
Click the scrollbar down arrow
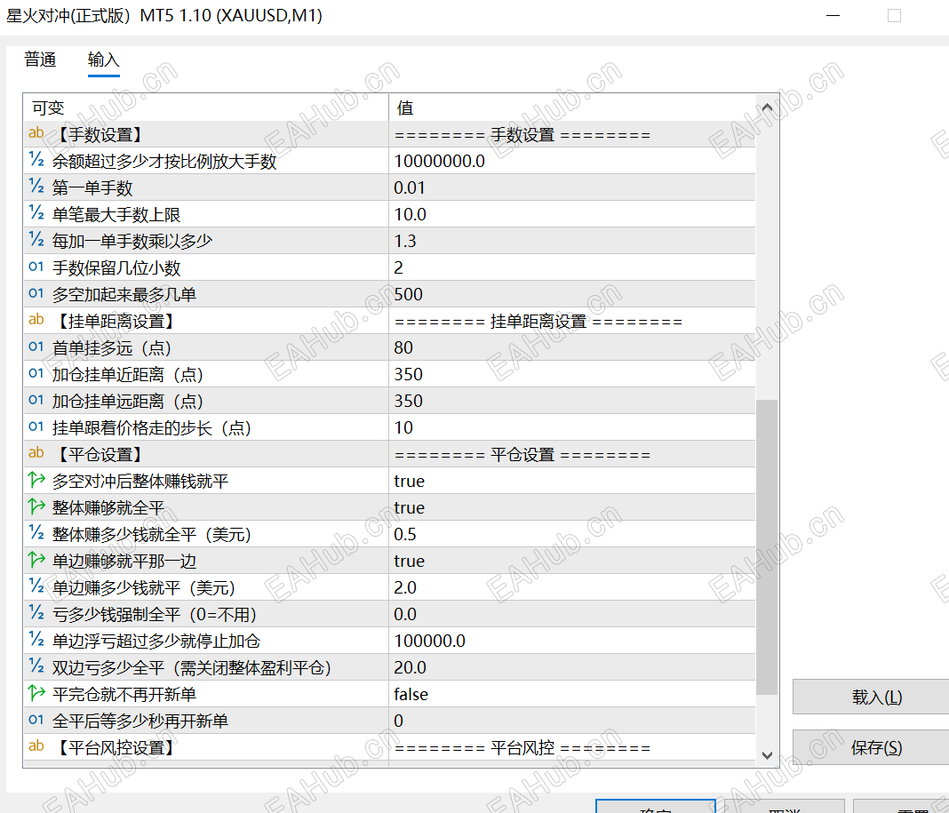pyautogui.click(x=767, y=755)
